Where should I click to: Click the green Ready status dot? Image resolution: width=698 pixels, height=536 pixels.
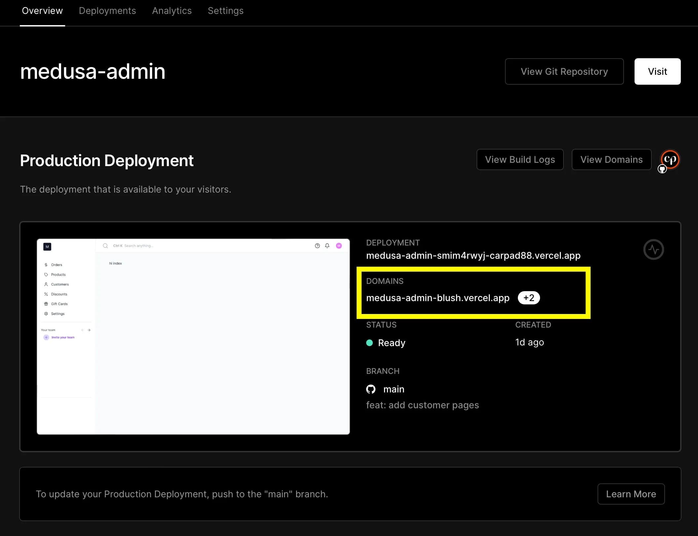(369, 343)
